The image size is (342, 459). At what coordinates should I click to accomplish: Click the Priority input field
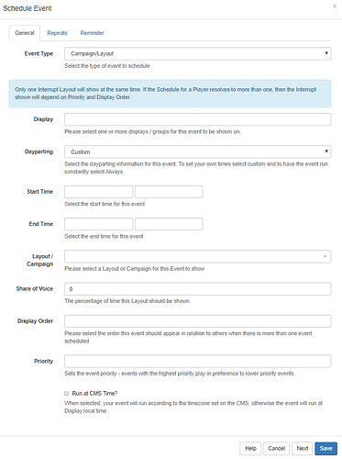coord(197,361)
